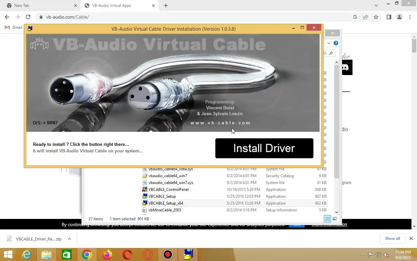
Task: Go forward in browser history
Action: [18, 17]
